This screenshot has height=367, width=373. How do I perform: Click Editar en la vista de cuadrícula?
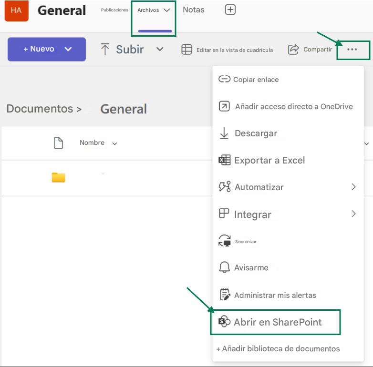(235, 50)
